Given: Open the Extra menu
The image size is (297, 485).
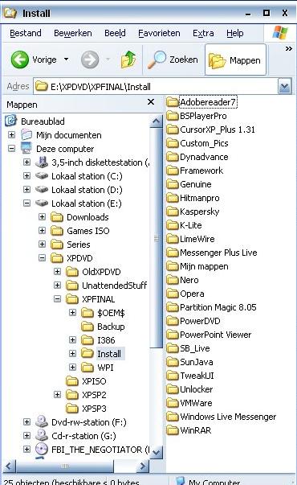Looking at the screenshot, I should 203,33.
